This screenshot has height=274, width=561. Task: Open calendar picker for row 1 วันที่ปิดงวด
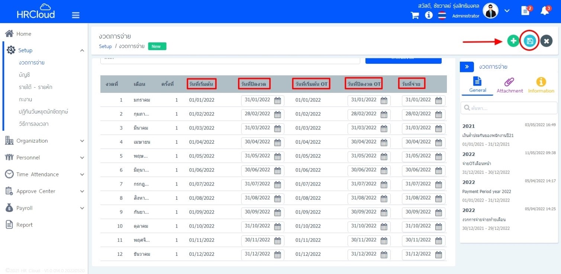tap(277, 100)
